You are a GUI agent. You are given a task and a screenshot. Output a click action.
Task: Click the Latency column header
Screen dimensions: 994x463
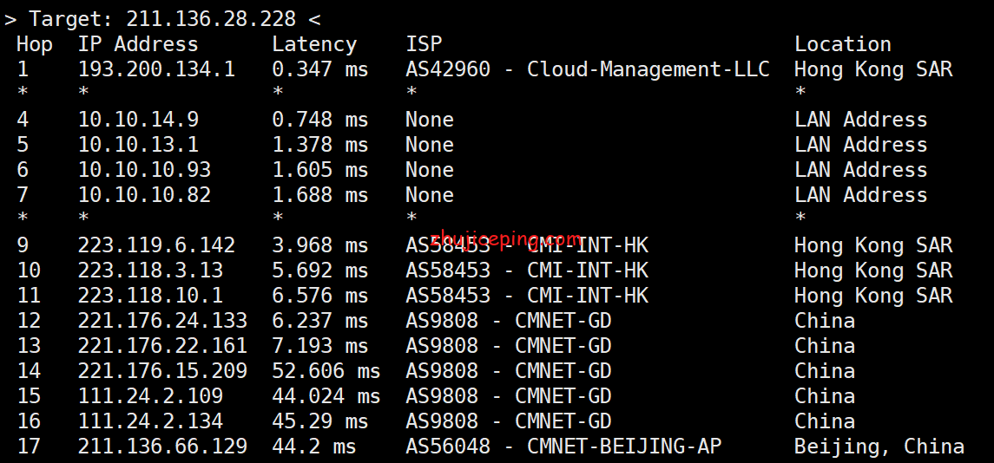tap(314, 45)
